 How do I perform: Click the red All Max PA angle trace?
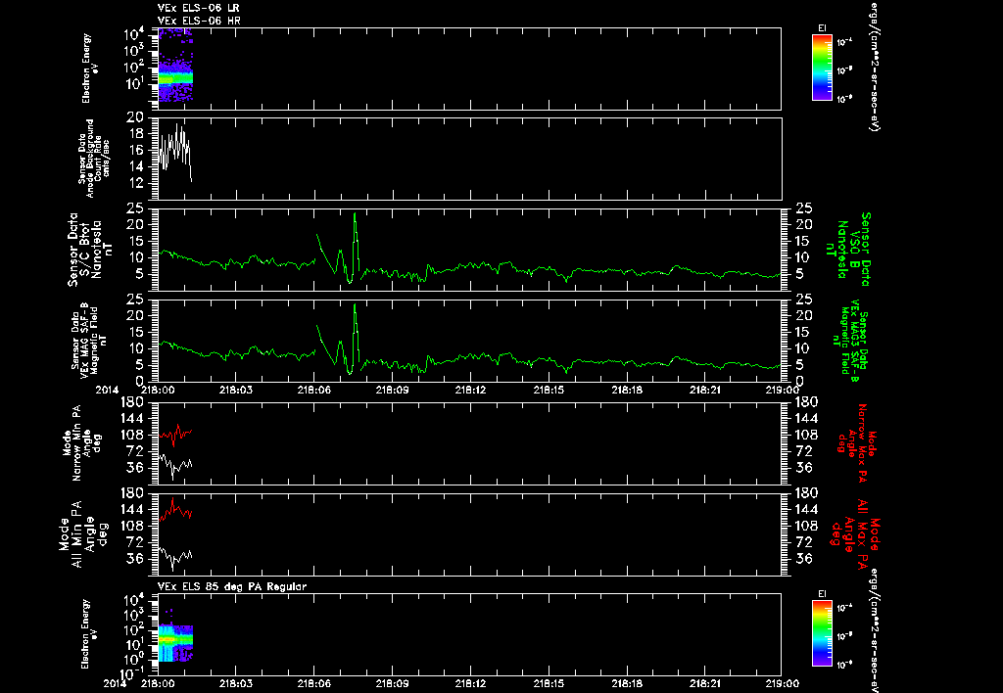pyautogui.click(x=175, y=510)
